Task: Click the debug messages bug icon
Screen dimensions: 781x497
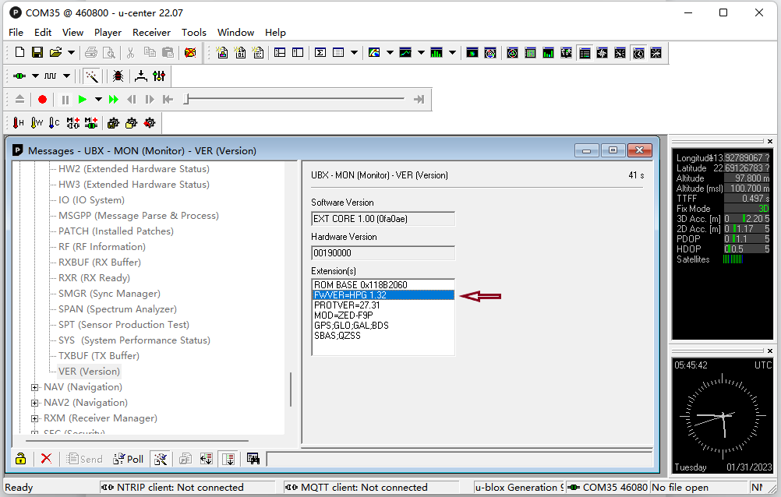Action: point(118,76)
